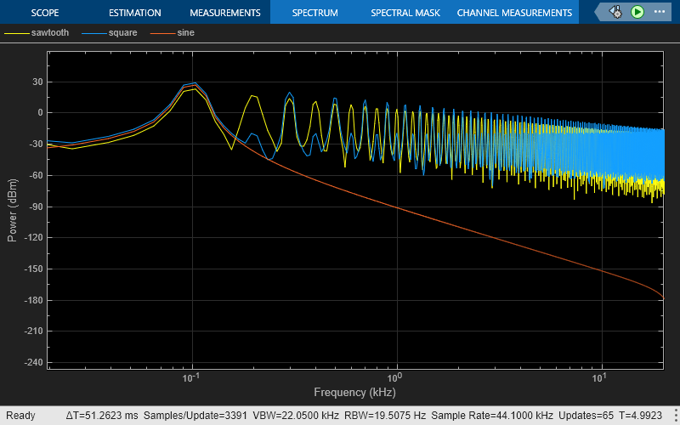Viewport: 680px width, 425px height.
Task: Open the three-dots more options menu
Action: point(660,12)
